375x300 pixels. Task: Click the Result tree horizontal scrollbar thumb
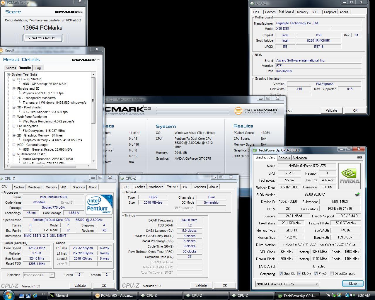pyautogui.click(x=43, y=166)
